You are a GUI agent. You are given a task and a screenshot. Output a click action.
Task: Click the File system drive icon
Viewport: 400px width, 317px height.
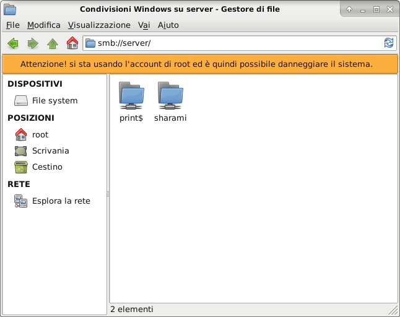pos(21,100)
